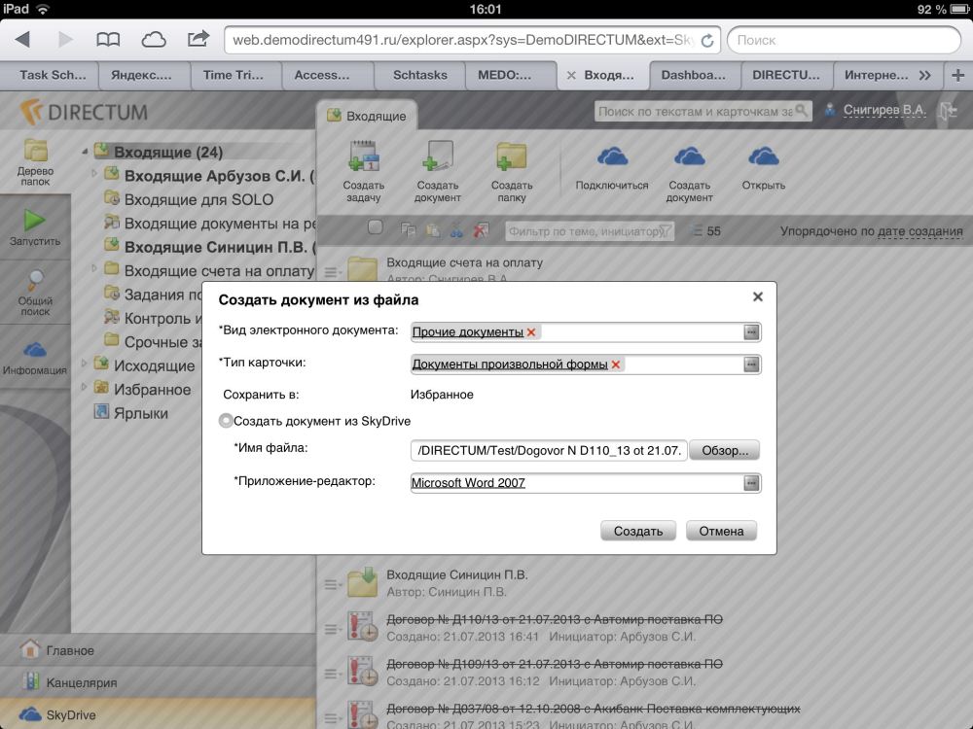Viewport: 973px width, 729px height.
Task: Open Общий поиск in the sidebar
Action: [35, 293]
